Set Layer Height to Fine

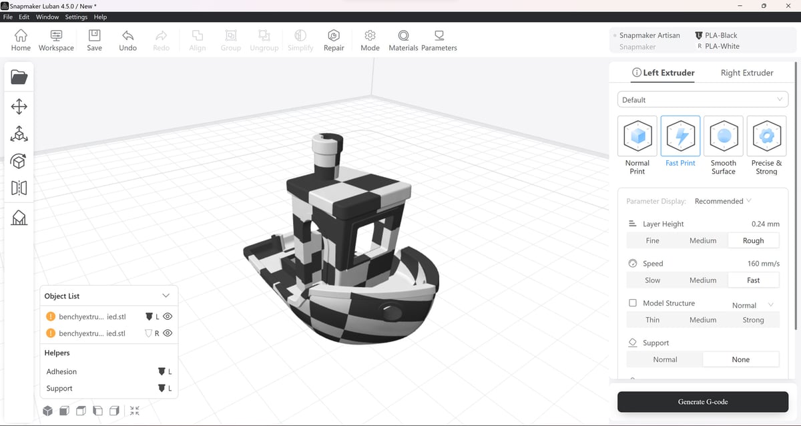[652, 240]
